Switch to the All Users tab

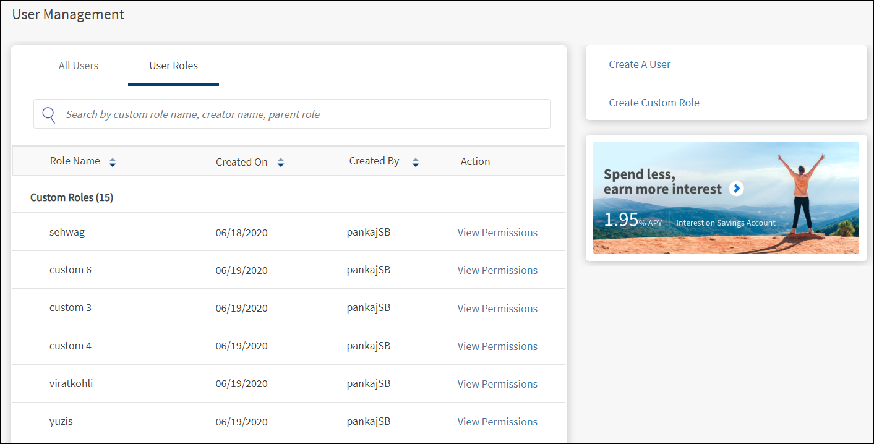pyautogui.click(x=79, y=66)
